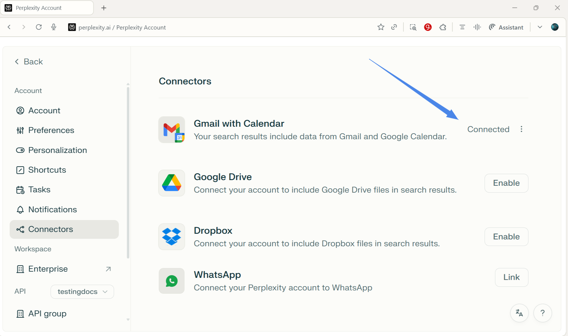
Task: Open a new browser tab
Action: pos(104,8)
